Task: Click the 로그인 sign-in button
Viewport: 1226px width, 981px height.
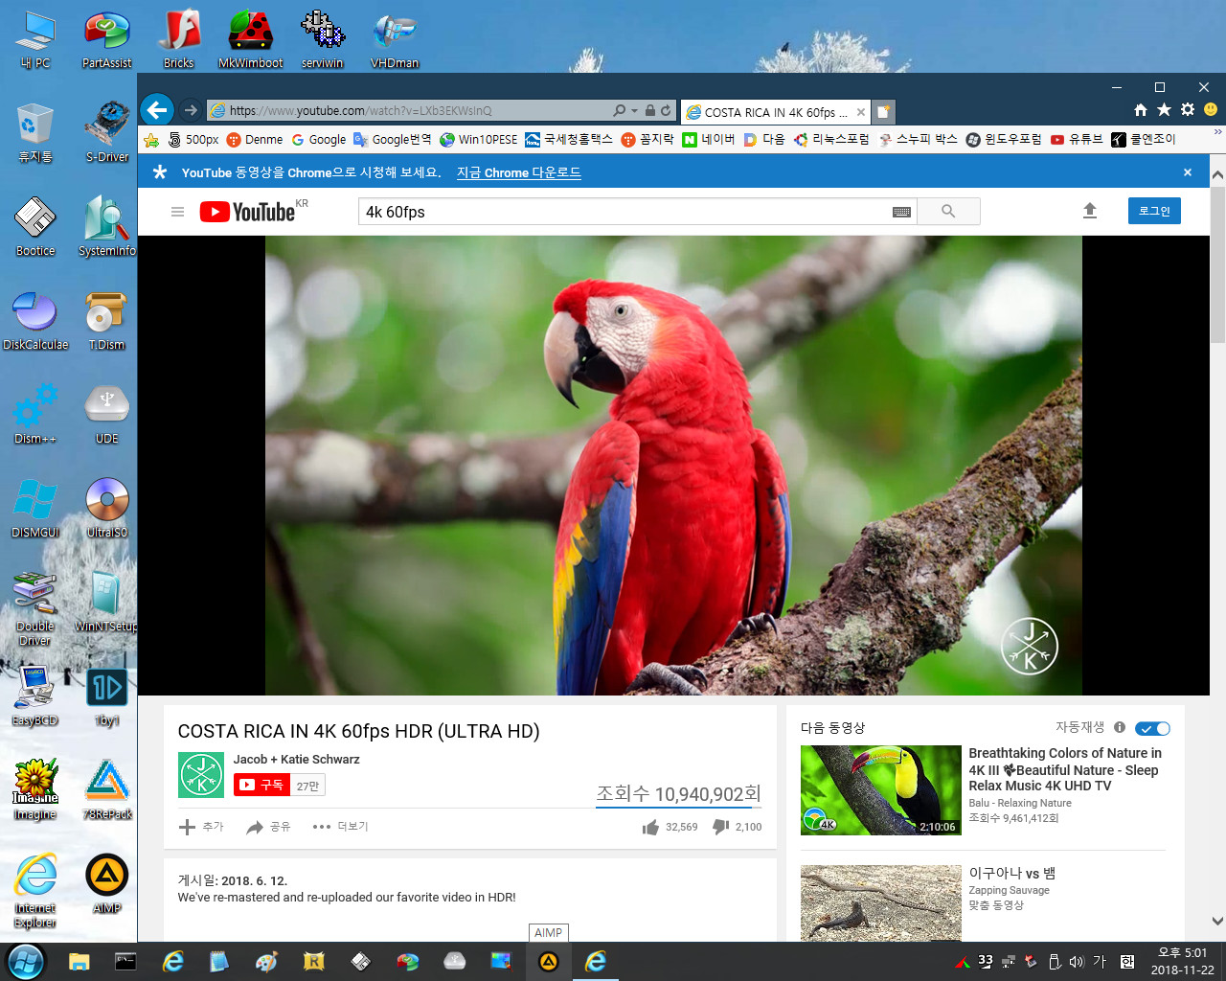Action: pyautogui.click(x=1154, y=211)
